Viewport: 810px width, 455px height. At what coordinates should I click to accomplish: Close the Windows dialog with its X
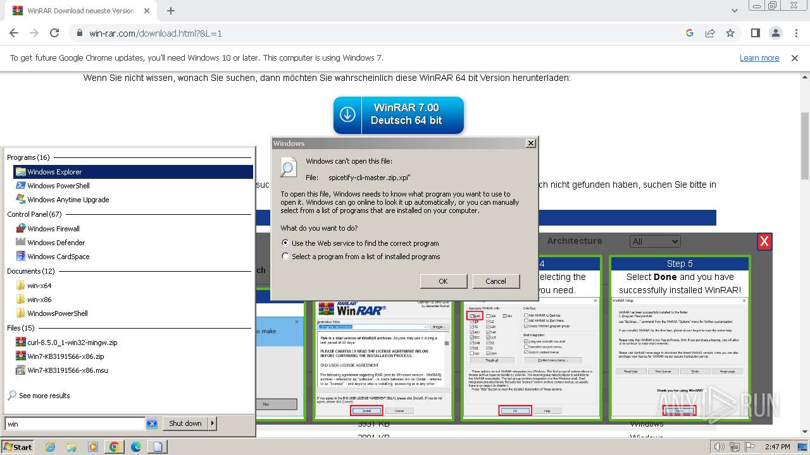pos(531,143)
